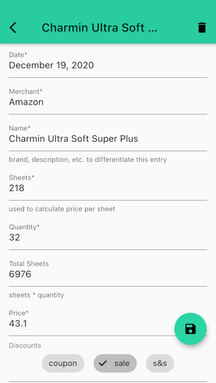Save entry with floppy disk button

pyautogui.click(x=190, y=329)
